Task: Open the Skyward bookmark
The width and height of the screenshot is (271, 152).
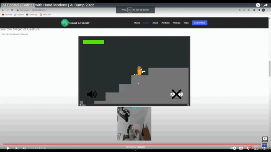Action: pos(19,15)
